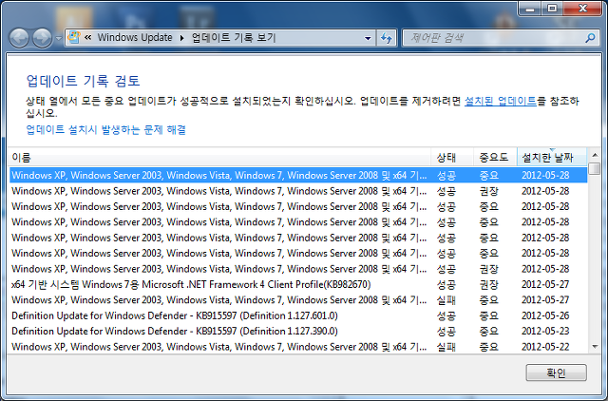Open the recent pages dropdown beside Forward
The image size is (608, 401).
(x=59, y=38)
